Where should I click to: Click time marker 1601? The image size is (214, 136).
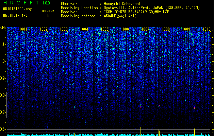pyautogui.click(x=23, y=29)
